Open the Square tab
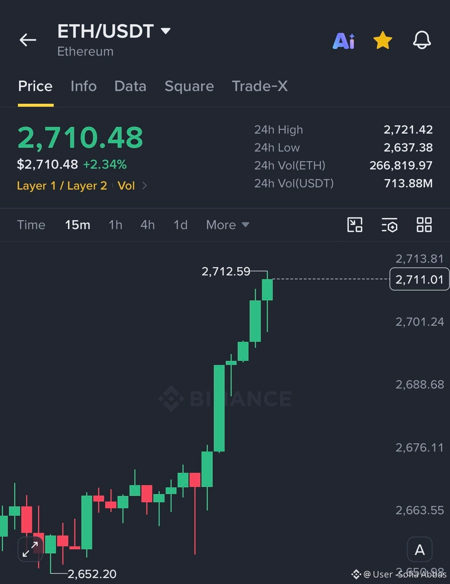Screen dimensions: 450x584 (x=189, y=86)
